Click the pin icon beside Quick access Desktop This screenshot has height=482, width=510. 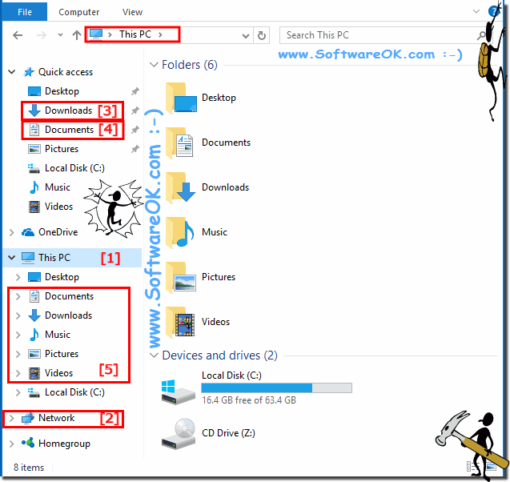[x=135, y=91]
